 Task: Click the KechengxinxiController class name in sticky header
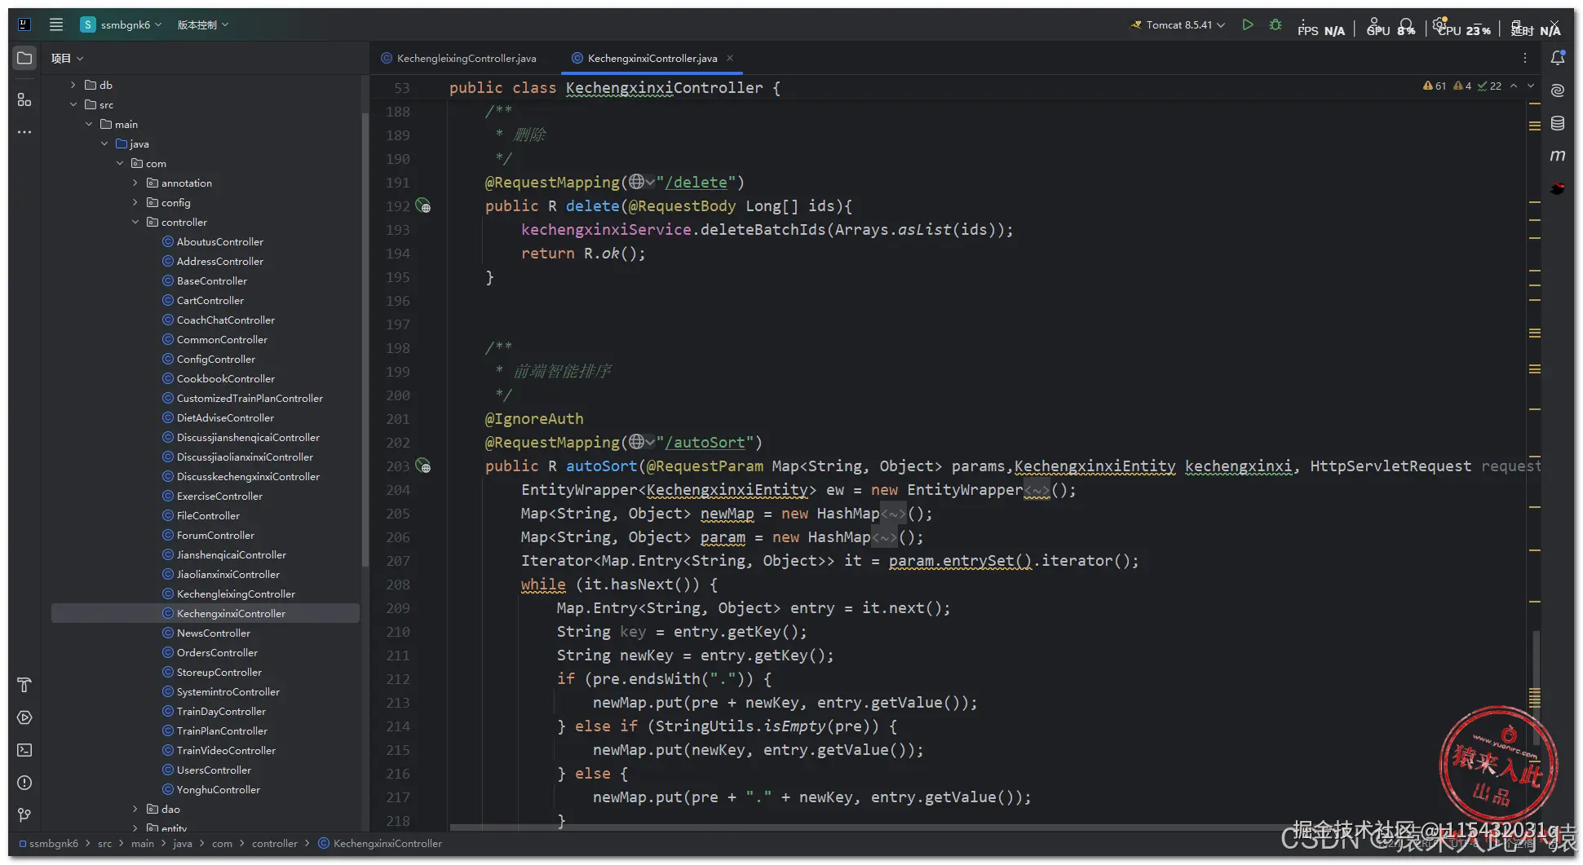point(664,87)
